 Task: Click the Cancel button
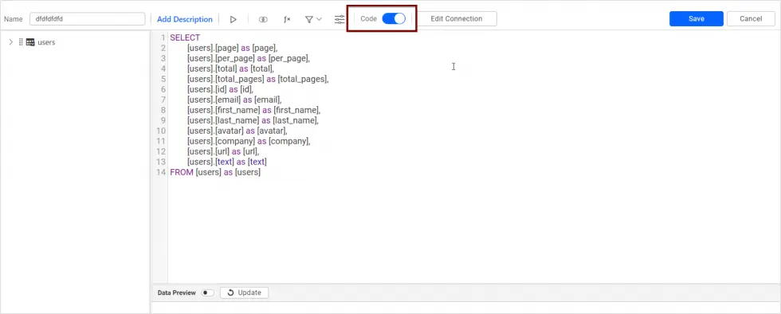point(751,19)
